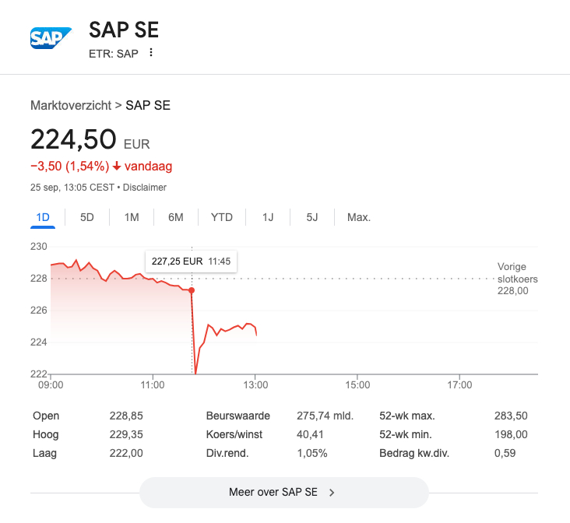Click the 224,50 current price value
This screenshot has width=570, height=523.
point(73,140)
